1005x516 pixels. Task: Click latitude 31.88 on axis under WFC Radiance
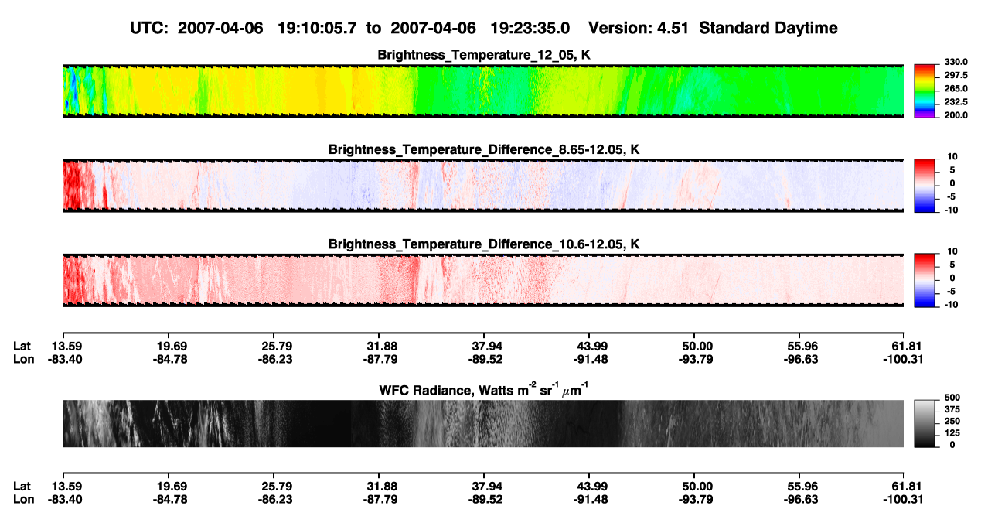[378, 487]
